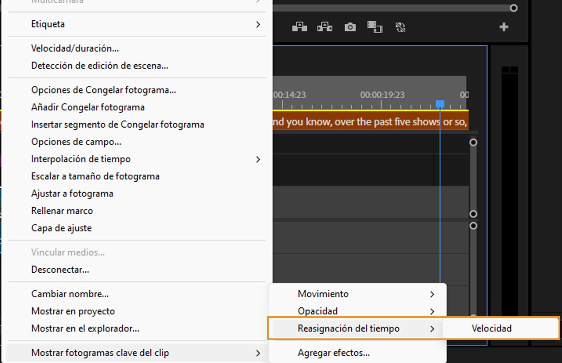
Task: Select Mostrar en proyecto
Action: pos(73,311)
